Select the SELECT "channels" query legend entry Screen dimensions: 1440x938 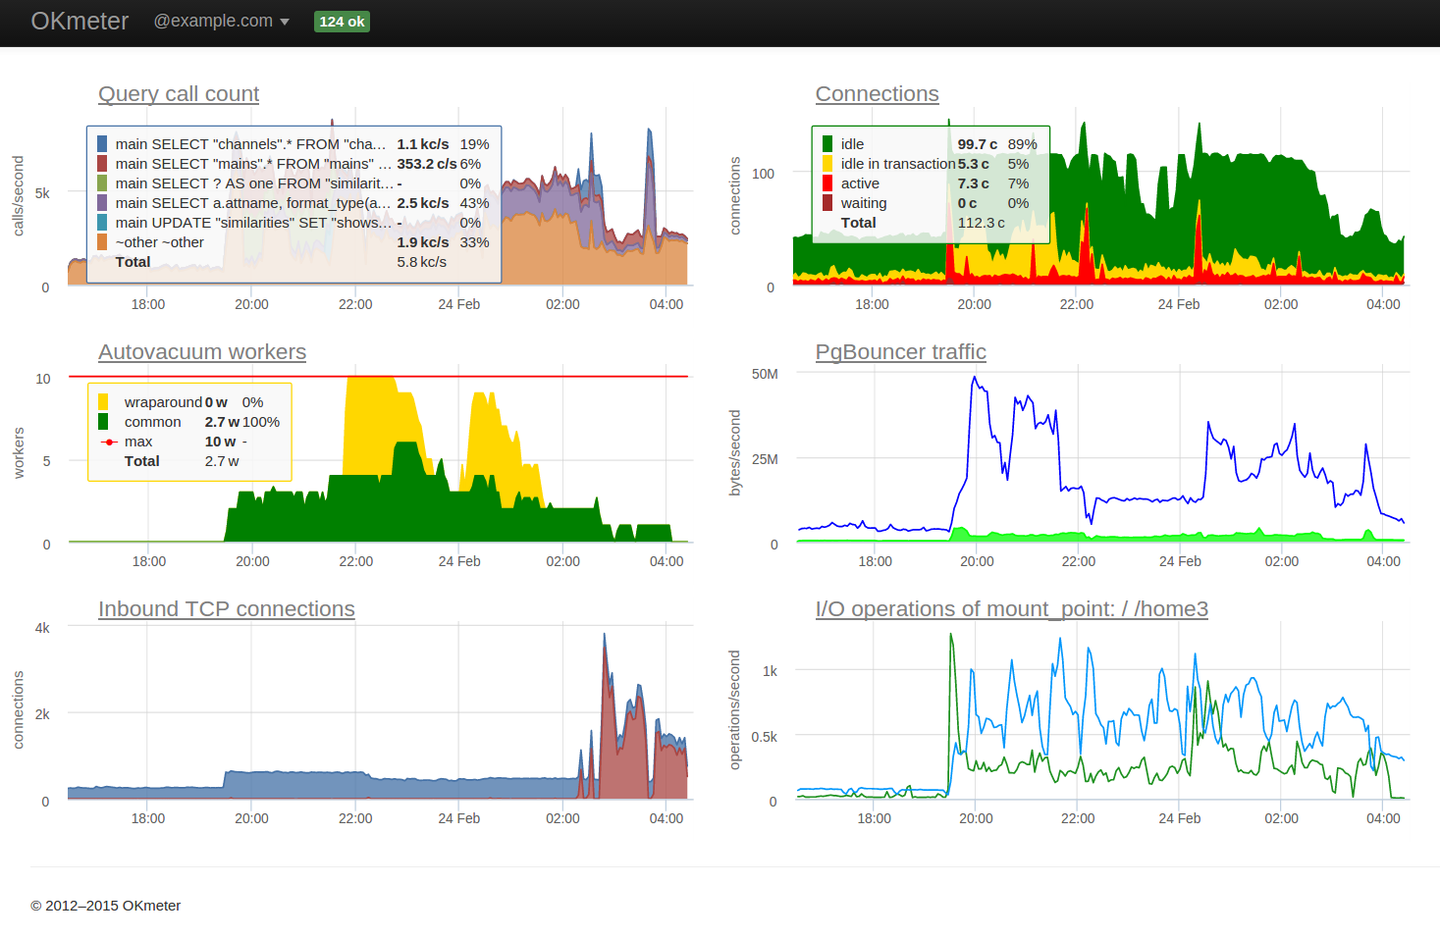click(250, 144)
